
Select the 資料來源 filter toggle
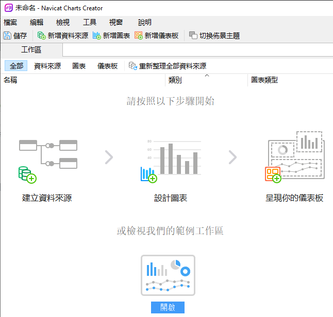coord(47,66)
